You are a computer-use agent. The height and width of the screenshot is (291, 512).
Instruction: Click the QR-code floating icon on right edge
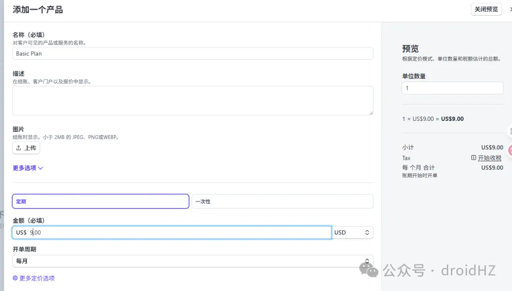point(510,132)
